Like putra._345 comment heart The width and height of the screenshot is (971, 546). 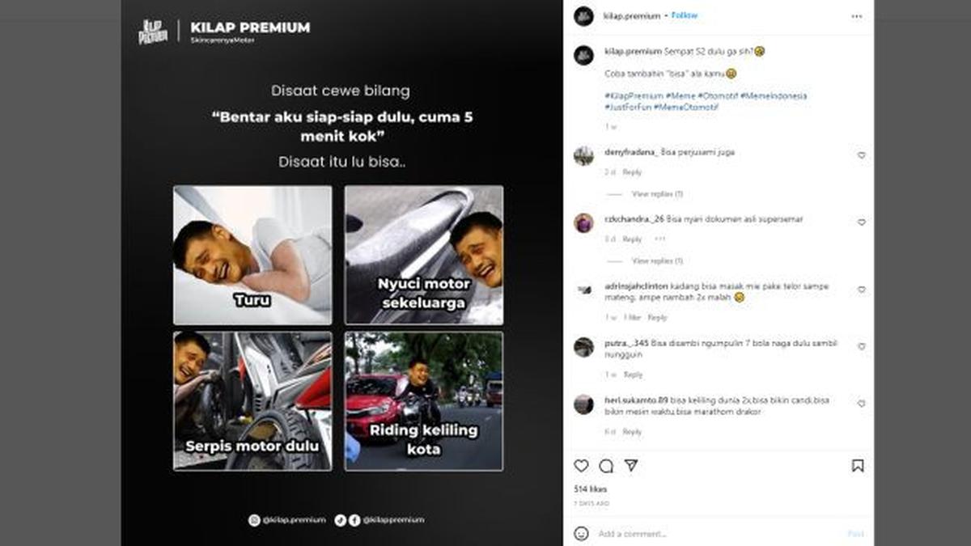tap(861, 346)
